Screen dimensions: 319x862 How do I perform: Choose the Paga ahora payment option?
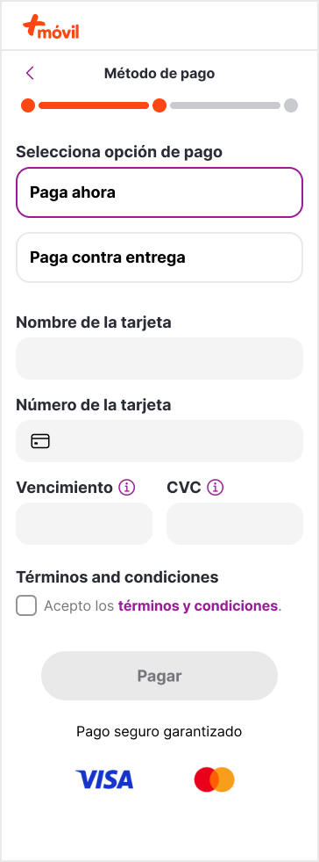point(159,192)
